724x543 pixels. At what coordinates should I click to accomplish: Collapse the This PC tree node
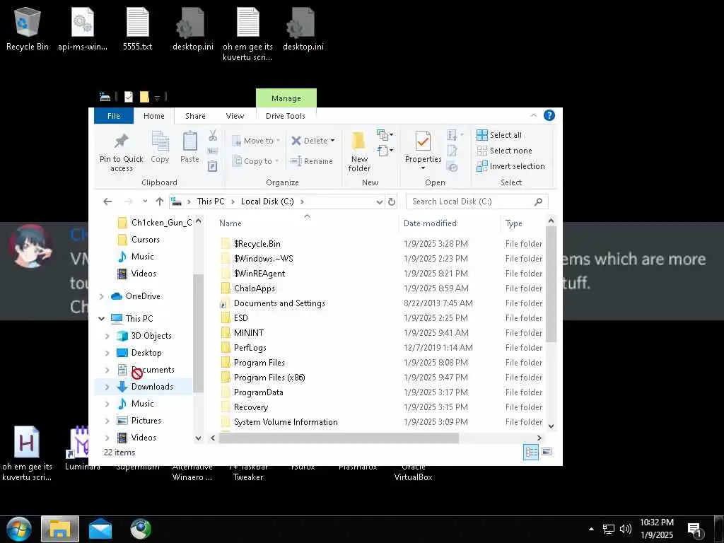(102, 319)
